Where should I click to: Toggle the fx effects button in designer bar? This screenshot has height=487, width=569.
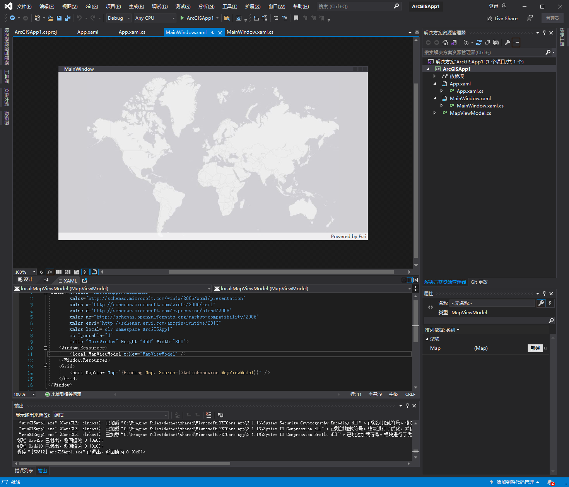(x=50, y=272)
